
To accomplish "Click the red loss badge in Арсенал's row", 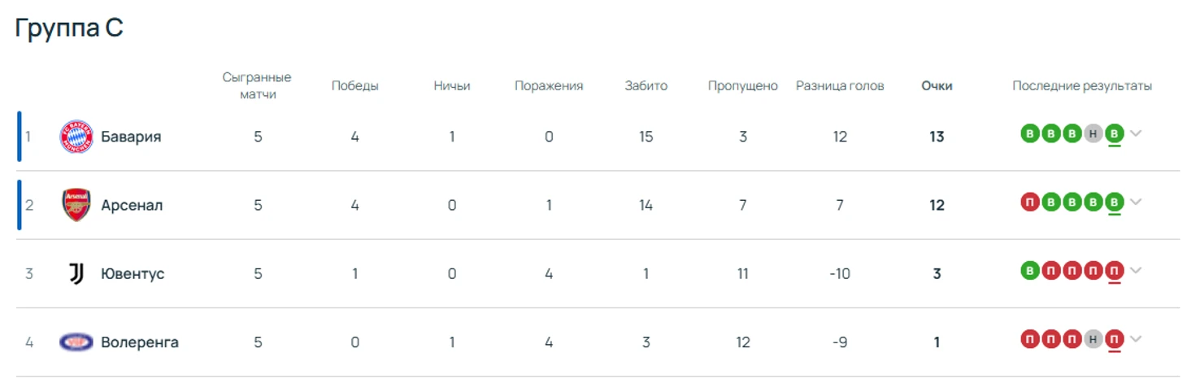I will click(1030, 202).
